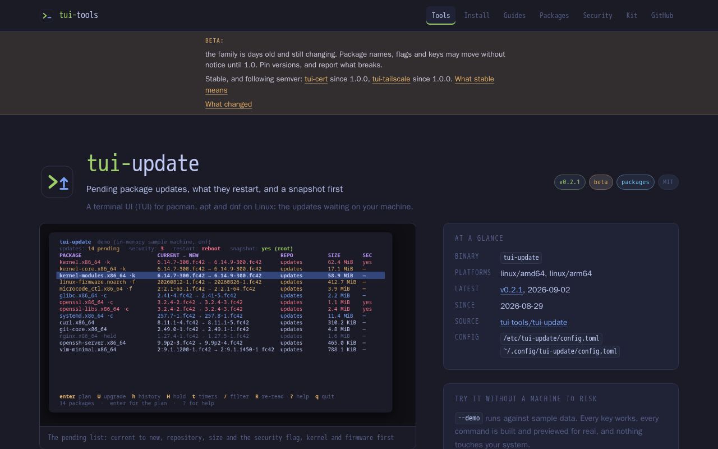Click the 'AT A GLANCE' panel heading

(479, 238)
